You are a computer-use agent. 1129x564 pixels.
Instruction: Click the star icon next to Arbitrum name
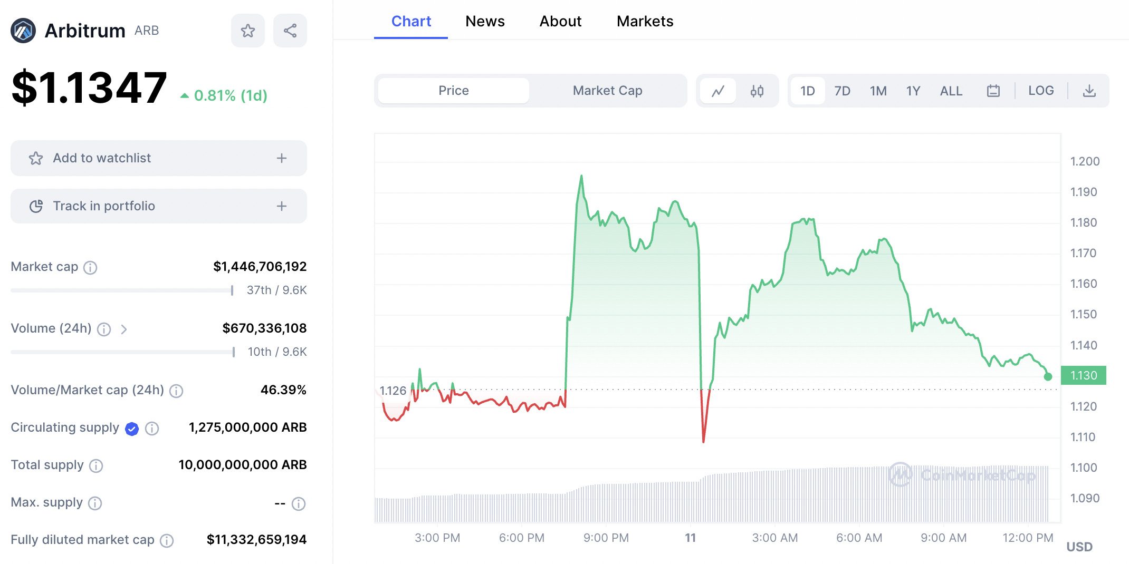pyautogui.click(x=248, y=30)
